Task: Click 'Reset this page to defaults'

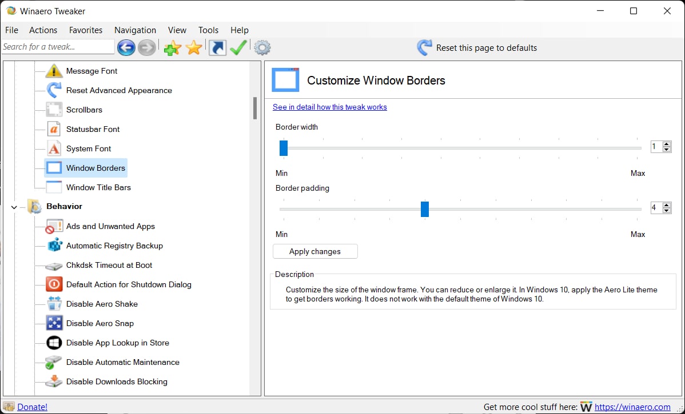Action: click(487, 48)
